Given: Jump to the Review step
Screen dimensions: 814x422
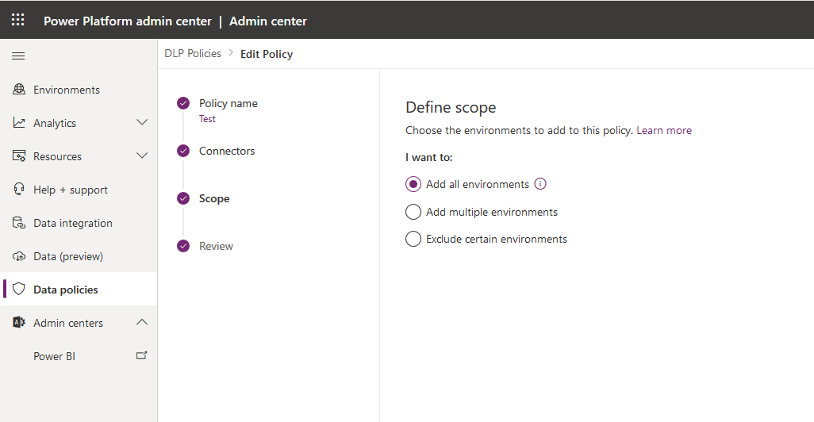Looking at the screenshot, I should [216, 246].
